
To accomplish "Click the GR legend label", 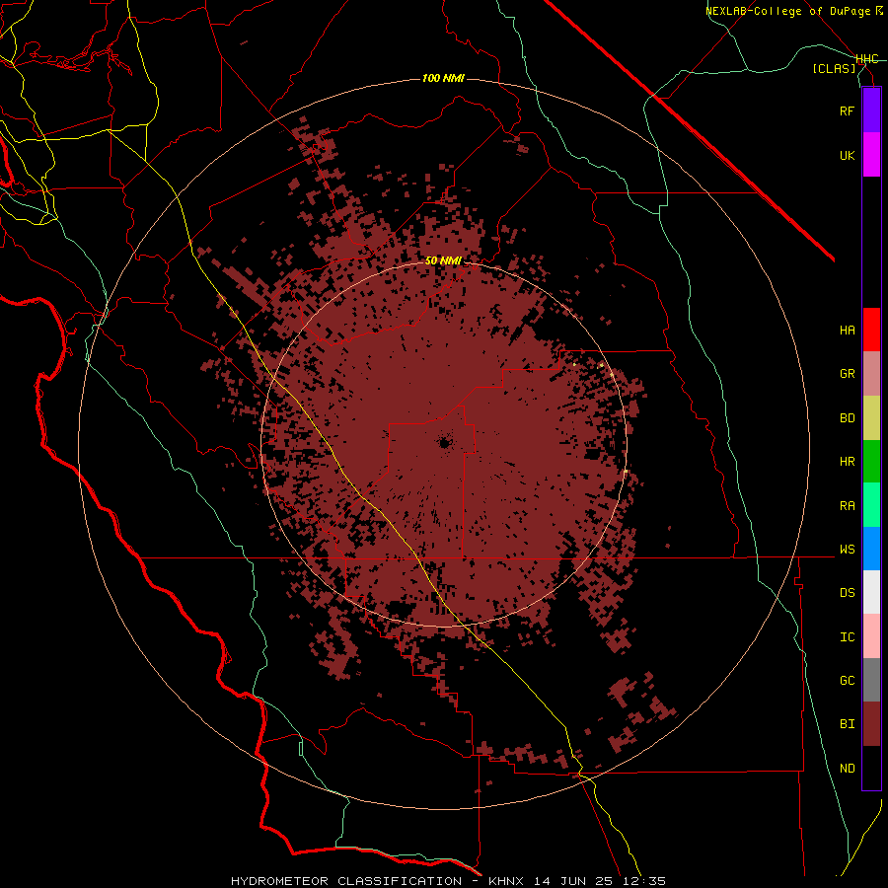I will (847, 374).
